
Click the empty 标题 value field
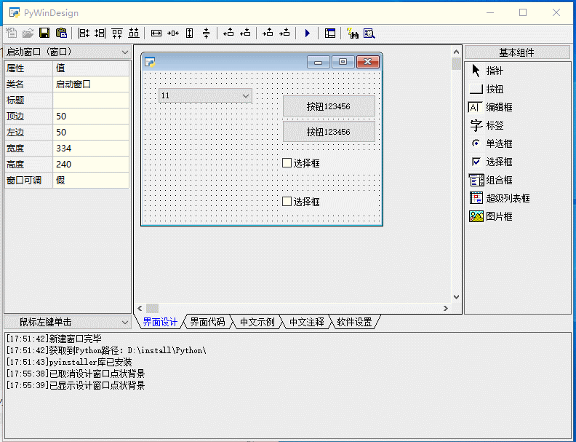[x=91, y=100]
